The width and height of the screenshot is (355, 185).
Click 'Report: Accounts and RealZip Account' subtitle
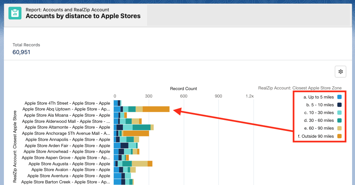tap(67, 10)
